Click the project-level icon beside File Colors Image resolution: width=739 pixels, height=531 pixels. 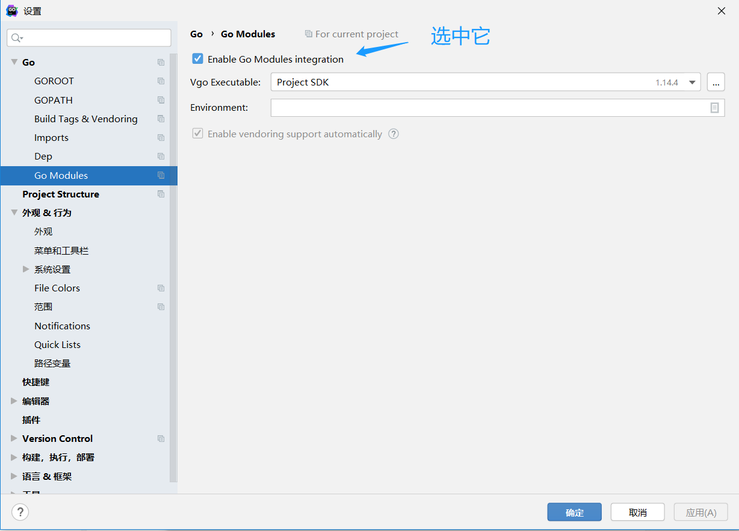161,288
